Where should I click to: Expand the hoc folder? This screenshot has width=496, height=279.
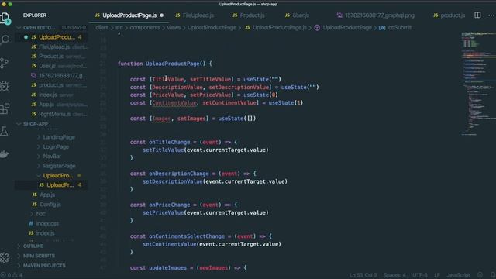coord(40,214)
